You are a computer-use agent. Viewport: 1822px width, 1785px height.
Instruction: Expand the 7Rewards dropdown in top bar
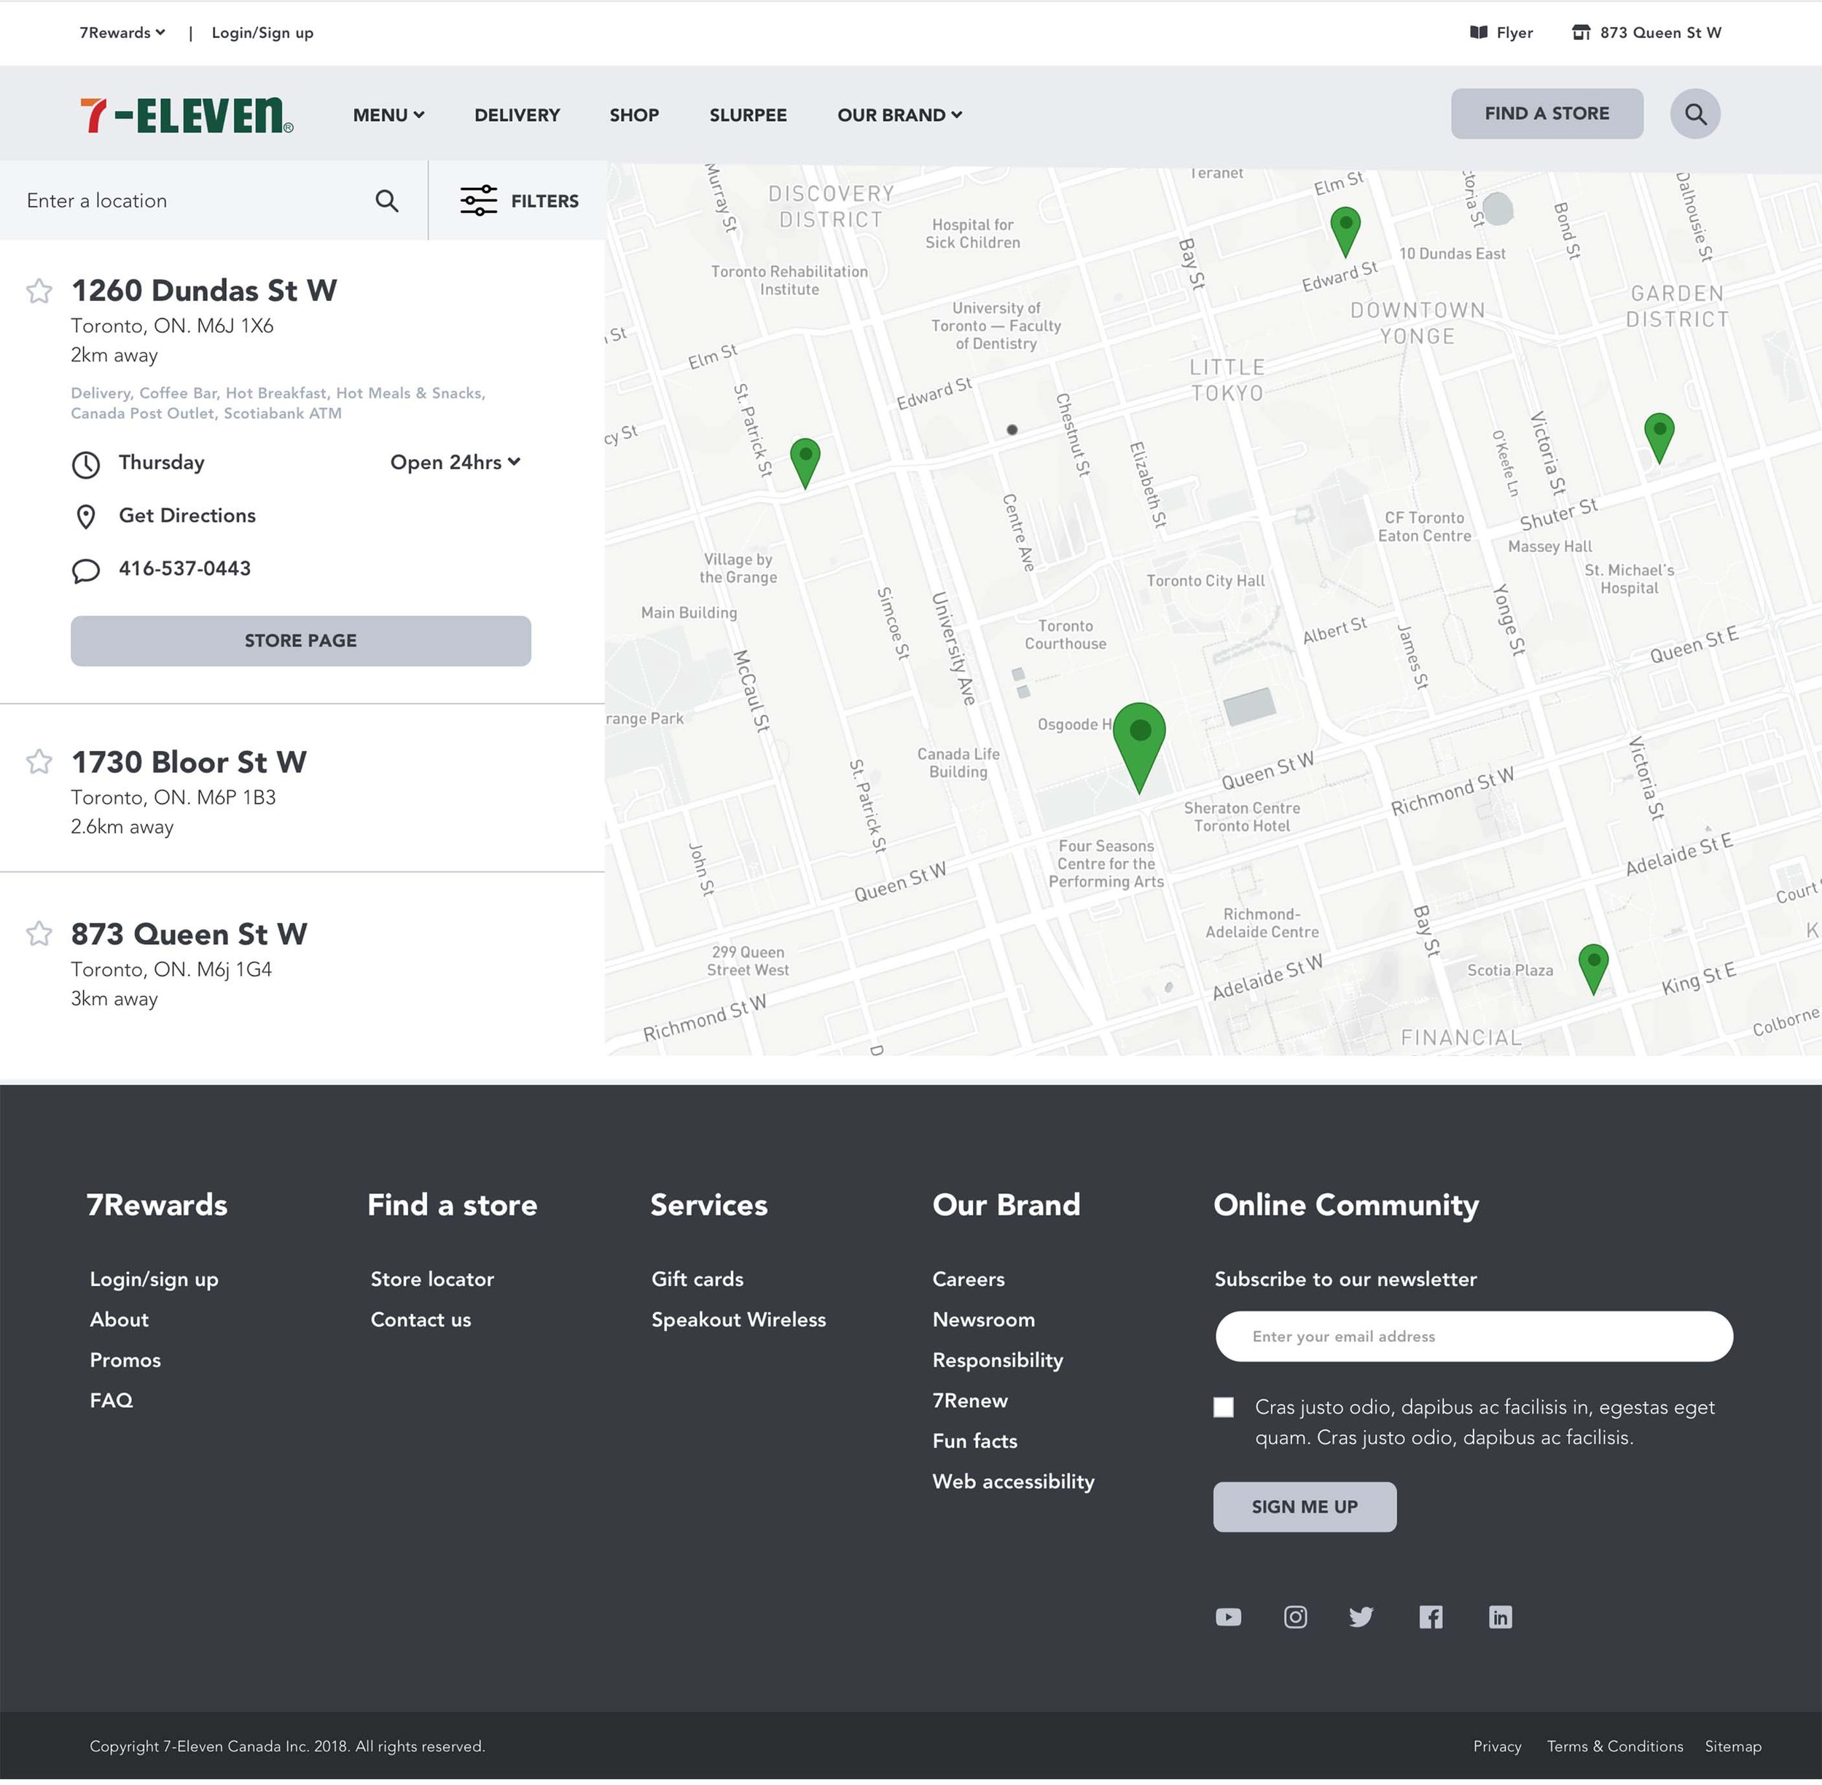(x=122, y=33)
